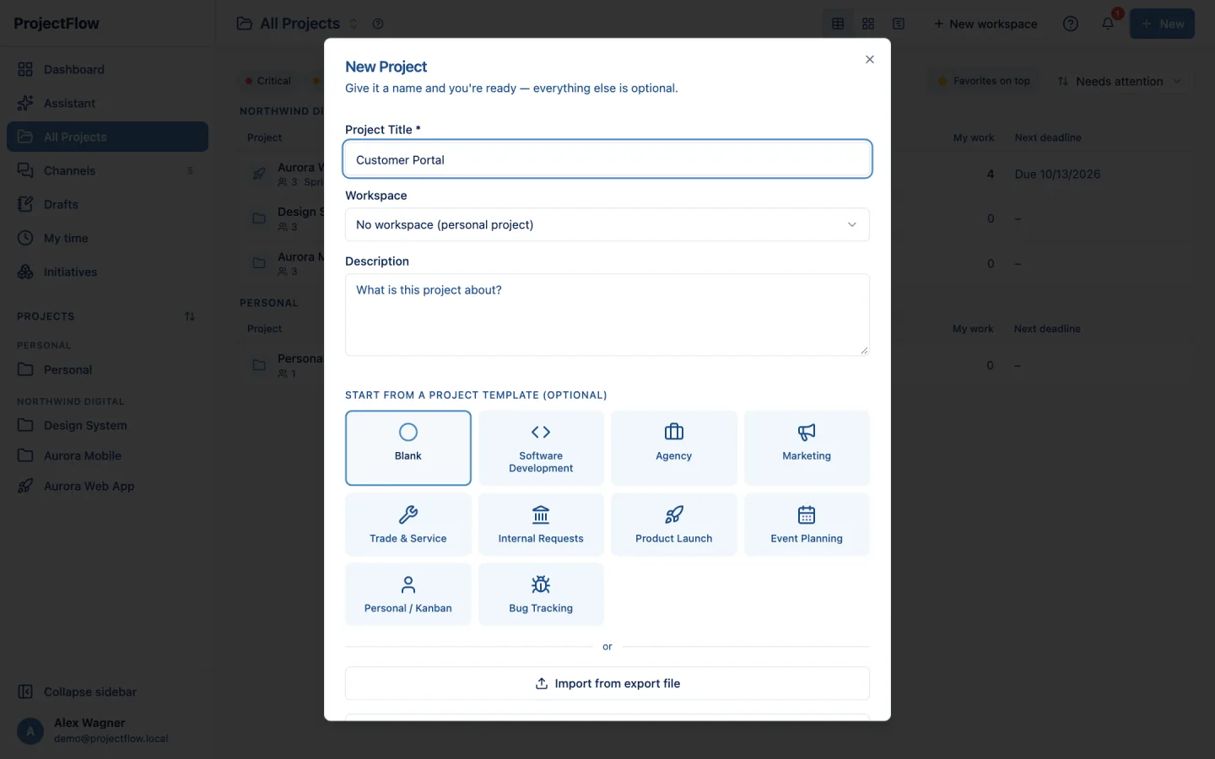Screen dimensions: 1215x759
Task: Click the projects sort arrows icon
Action: (x=190, y=316)
